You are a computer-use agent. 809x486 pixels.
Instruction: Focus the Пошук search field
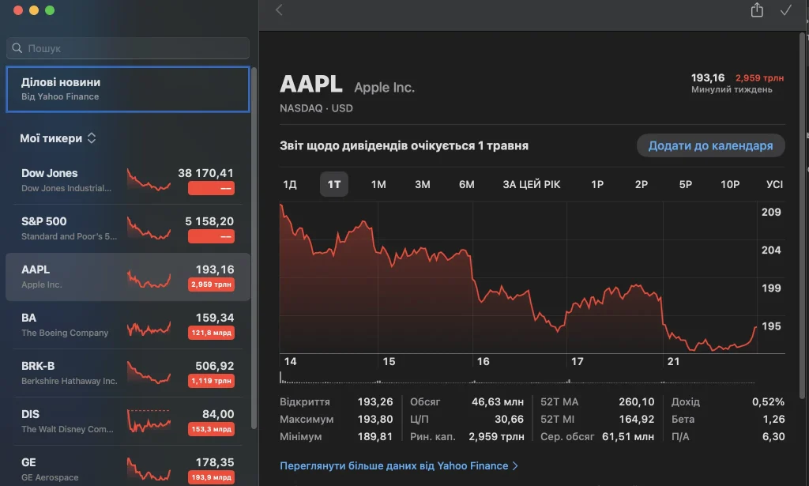(x=128, y=48)
